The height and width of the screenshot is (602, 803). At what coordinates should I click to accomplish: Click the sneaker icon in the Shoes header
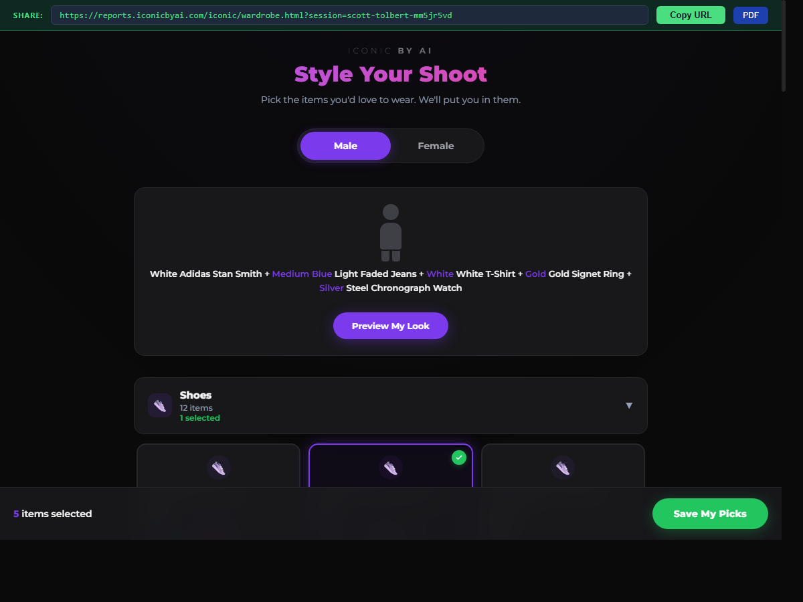[x=160, y=405]
